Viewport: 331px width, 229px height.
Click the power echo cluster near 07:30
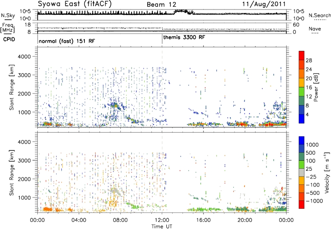pos(115,105)
